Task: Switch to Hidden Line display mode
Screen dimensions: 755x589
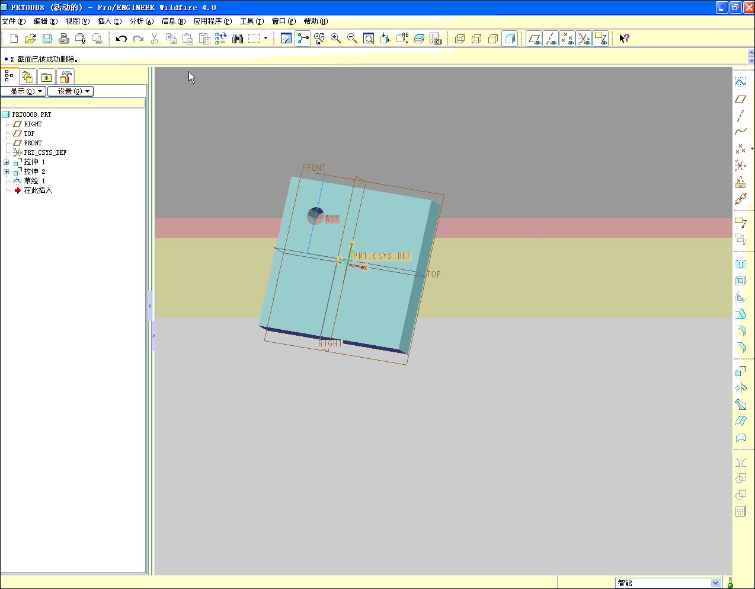Action: (x=476, y=39)
